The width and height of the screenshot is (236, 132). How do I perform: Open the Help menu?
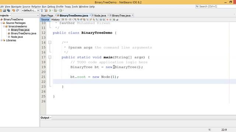pos(92,7)
